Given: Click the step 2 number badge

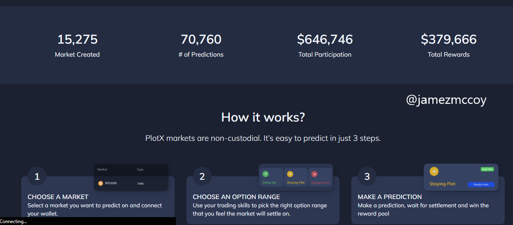Looking at the screenshot, I should [x=202, y=177].
